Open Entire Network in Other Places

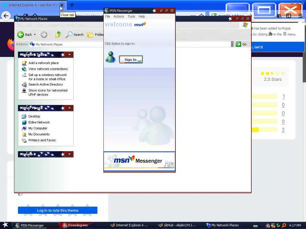[x=39, y=122]
